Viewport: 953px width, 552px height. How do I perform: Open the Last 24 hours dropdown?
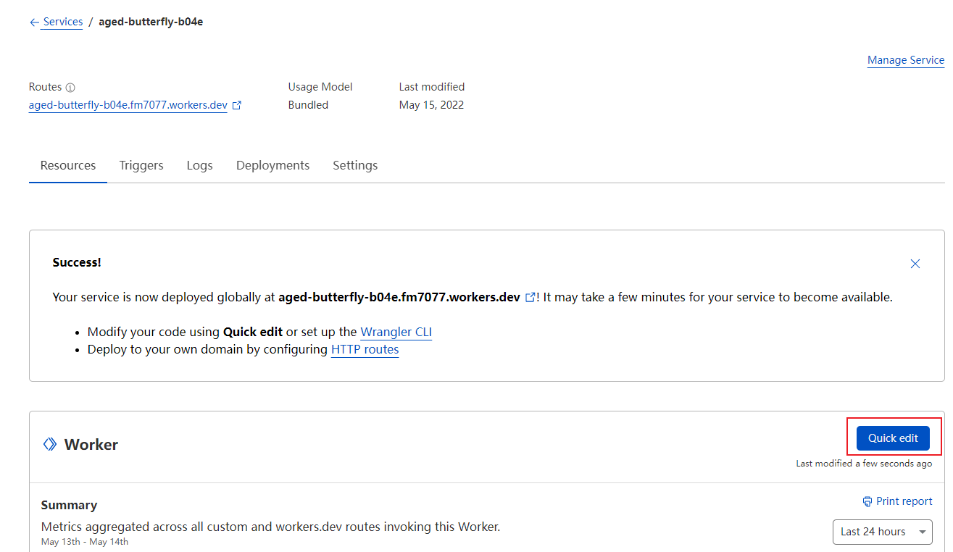tap(882, 532)
